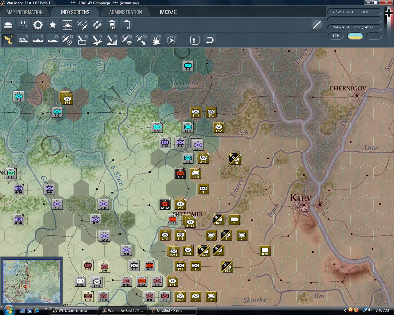This screenshot has width=394, height=315.
Task: Click the minimap overview thumbnail
Action: coord(31,281)
